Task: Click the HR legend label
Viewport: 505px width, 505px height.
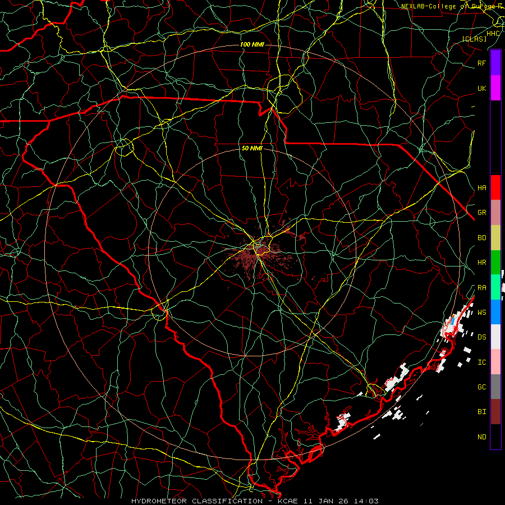Action: (x=481, y=263)
